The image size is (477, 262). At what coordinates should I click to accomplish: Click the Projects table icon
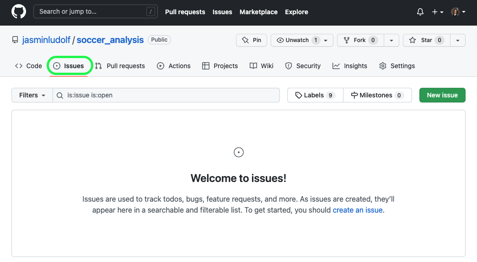[x=206, y=66]
